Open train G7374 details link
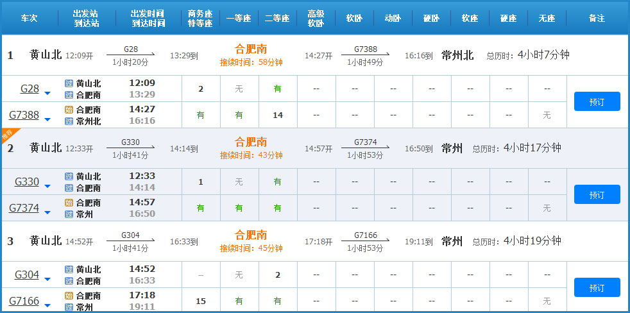 pyautogui.click(x=24, y=208)
